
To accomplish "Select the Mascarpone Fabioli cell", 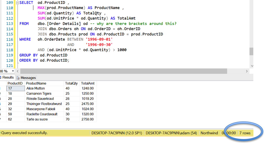I will [x=44, y=109].
